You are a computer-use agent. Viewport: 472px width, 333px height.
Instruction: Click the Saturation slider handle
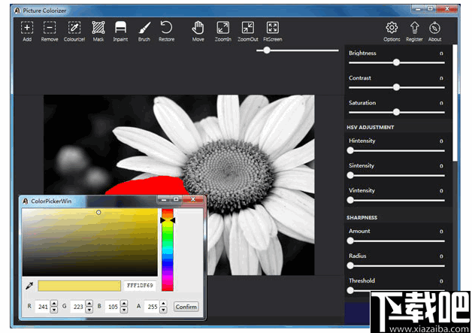point(396,112)
